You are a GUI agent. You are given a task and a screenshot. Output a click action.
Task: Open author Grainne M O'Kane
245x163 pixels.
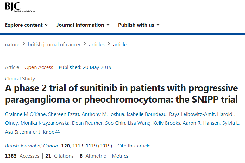tap(25, 114)
